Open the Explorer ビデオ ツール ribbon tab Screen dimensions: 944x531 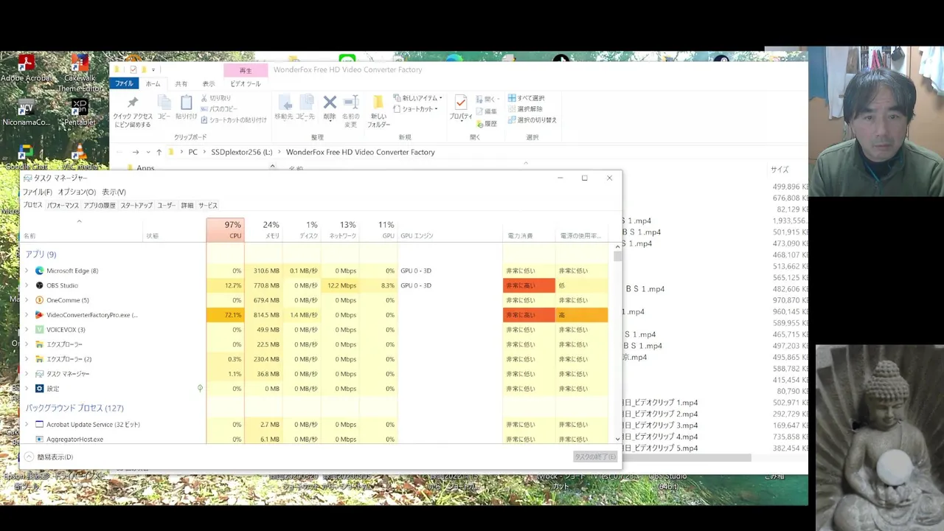coord(246,84)
